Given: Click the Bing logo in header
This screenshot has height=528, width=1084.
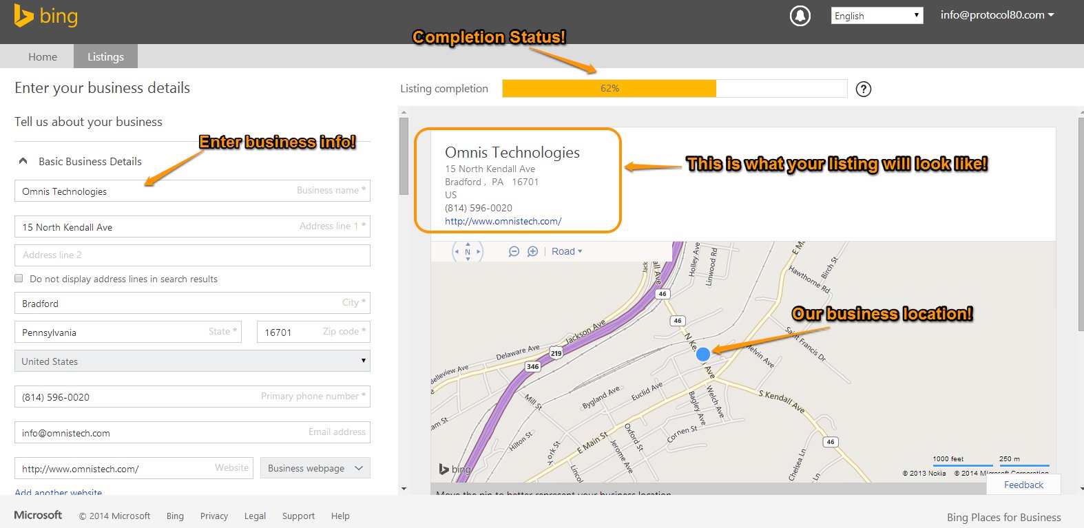Looking at the screenshot, I should (45, 17).
